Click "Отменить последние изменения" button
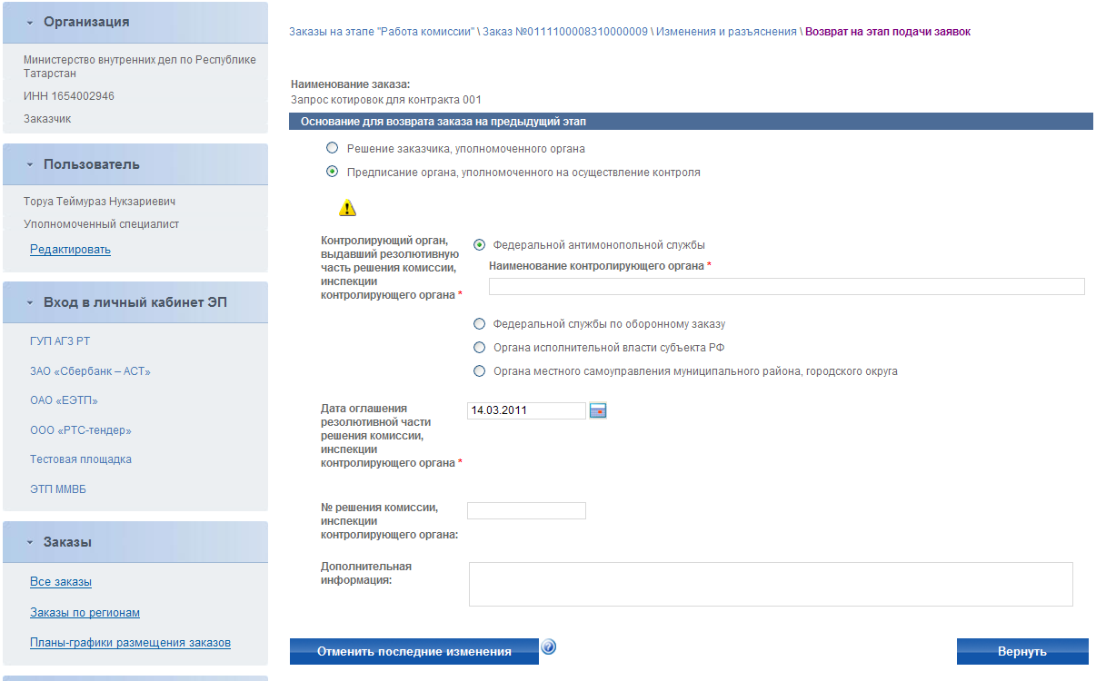The height and width of the screenshot is (681, 1116). pos(414,651)
